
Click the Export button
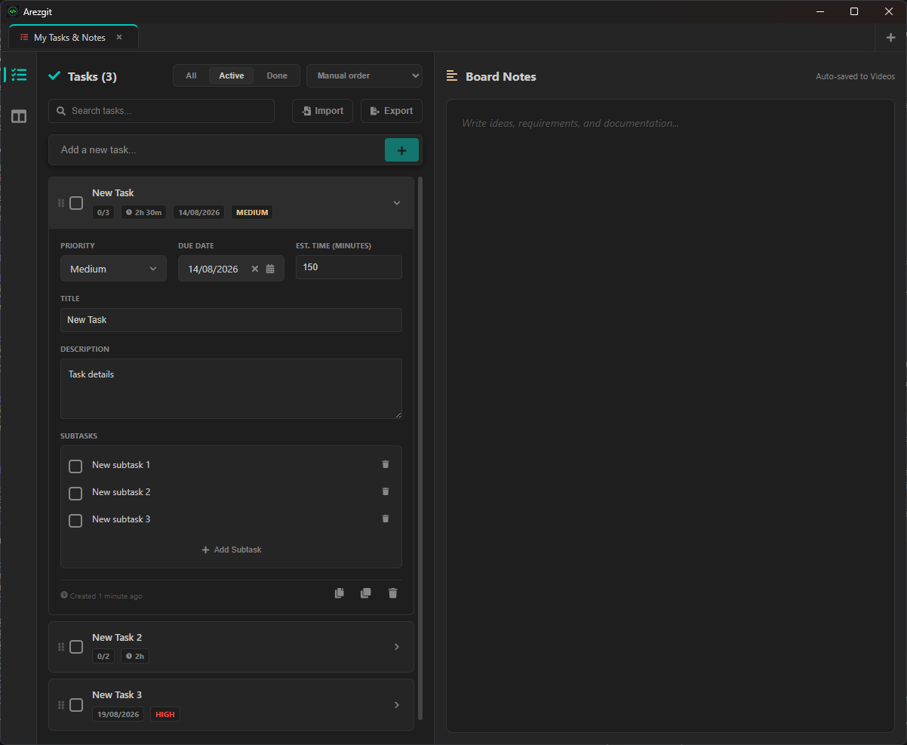(392, 111)
